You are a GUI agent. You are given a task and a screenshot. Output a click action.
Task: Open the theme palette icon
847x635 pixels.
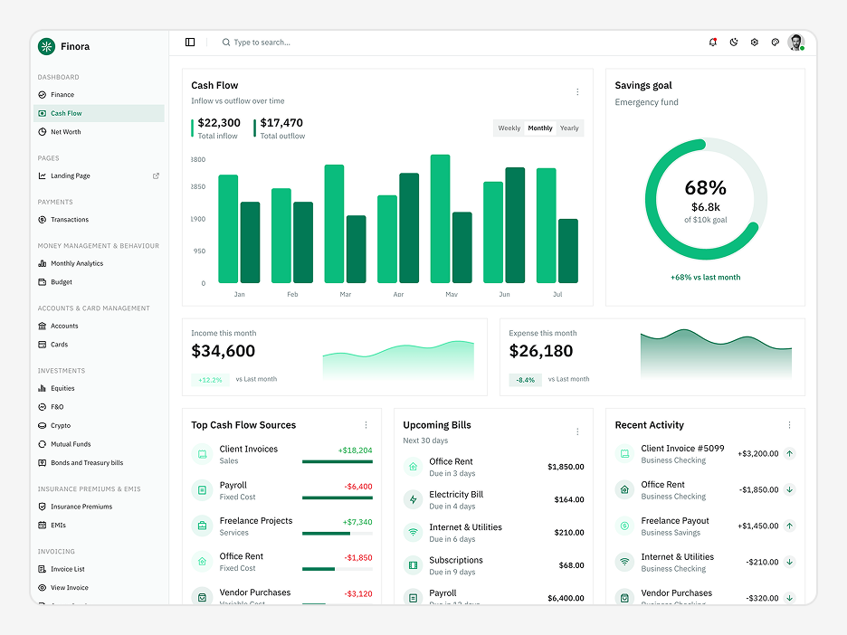(x=776, y=43)
